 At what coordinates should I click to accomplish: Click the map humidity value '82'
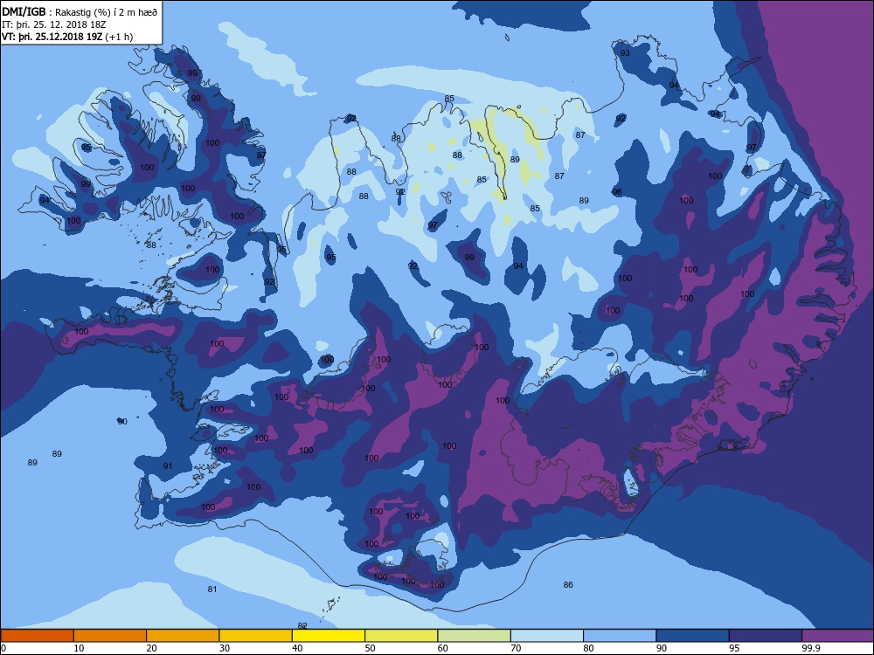point(302,626)
